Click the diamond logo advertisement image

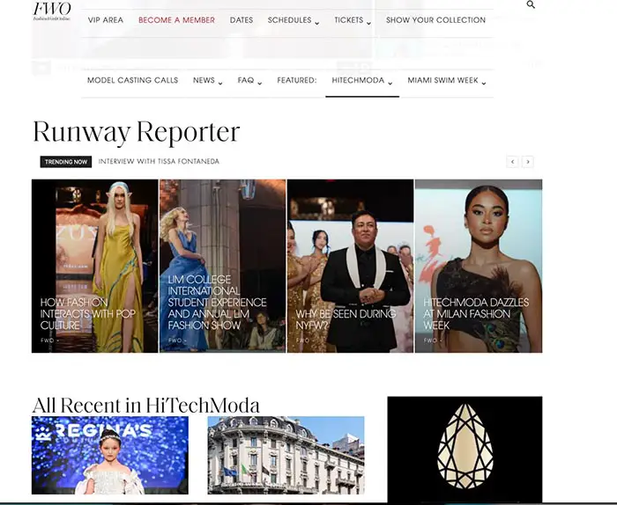click(x=465, y=449)
